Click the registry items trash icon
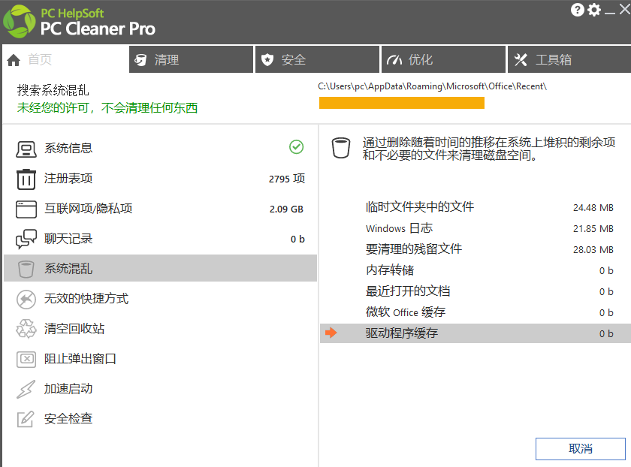631x467 pixels. 26,179
